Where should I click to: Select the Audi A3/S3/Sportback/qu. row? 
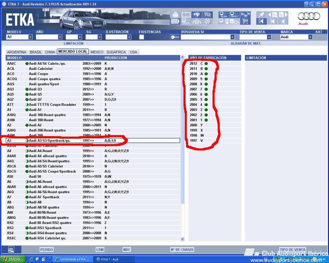[93, 140]
